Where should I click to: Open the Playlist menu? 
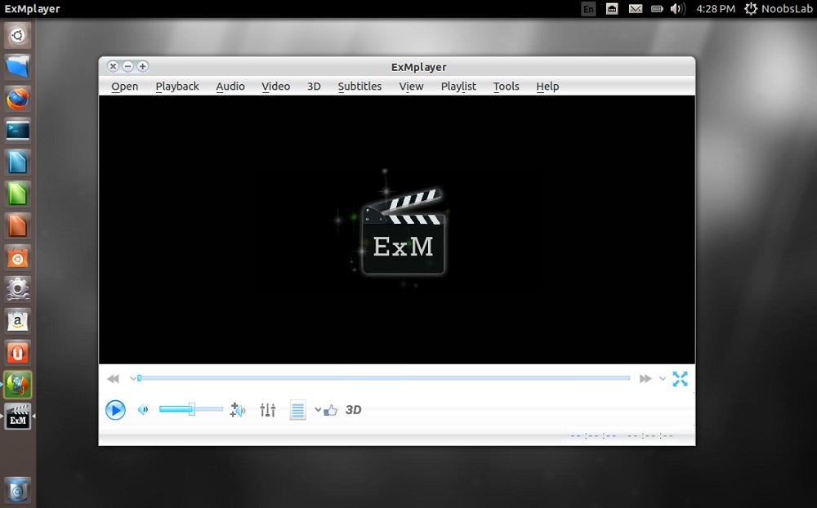tap(458, 87)
